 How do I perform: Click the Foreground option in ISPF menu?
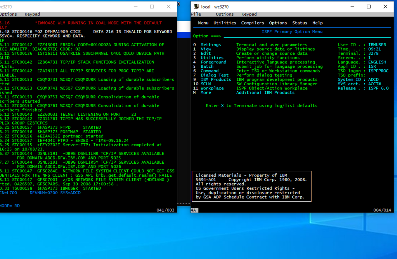pos(213,62)
